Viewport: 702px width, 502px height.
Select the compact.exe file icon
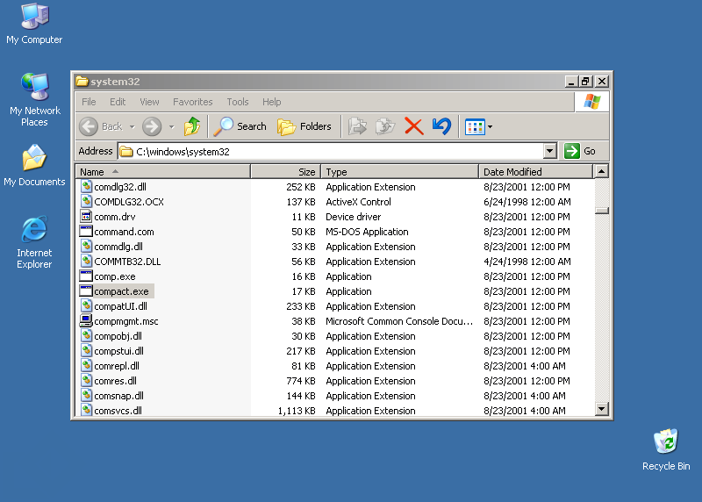86,291
